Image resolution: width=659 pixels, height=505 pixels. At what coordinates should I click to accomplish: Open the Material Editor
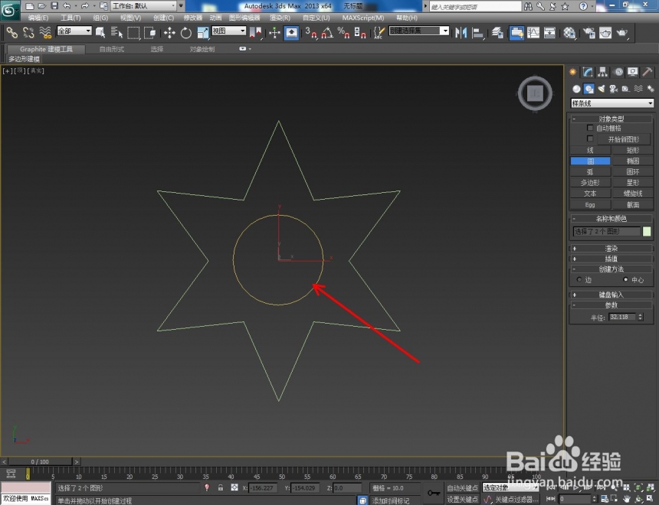pos(569,32)
